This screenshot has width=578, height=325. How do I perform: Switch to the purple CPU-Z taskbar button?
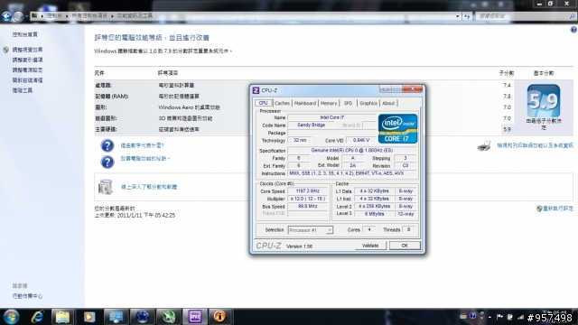click(195, 317)
